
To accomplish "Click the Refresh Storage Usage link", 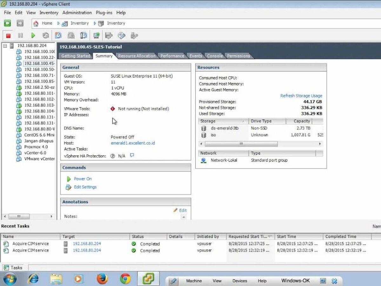I will pyautogui.click(x=301, y=96).
